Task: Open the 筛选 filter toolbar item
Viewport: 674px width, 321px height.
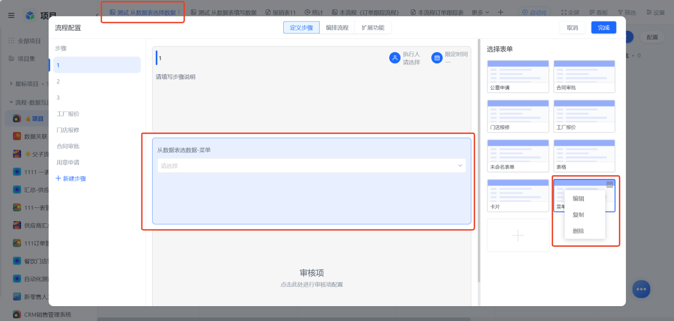Action: [627, 12]
